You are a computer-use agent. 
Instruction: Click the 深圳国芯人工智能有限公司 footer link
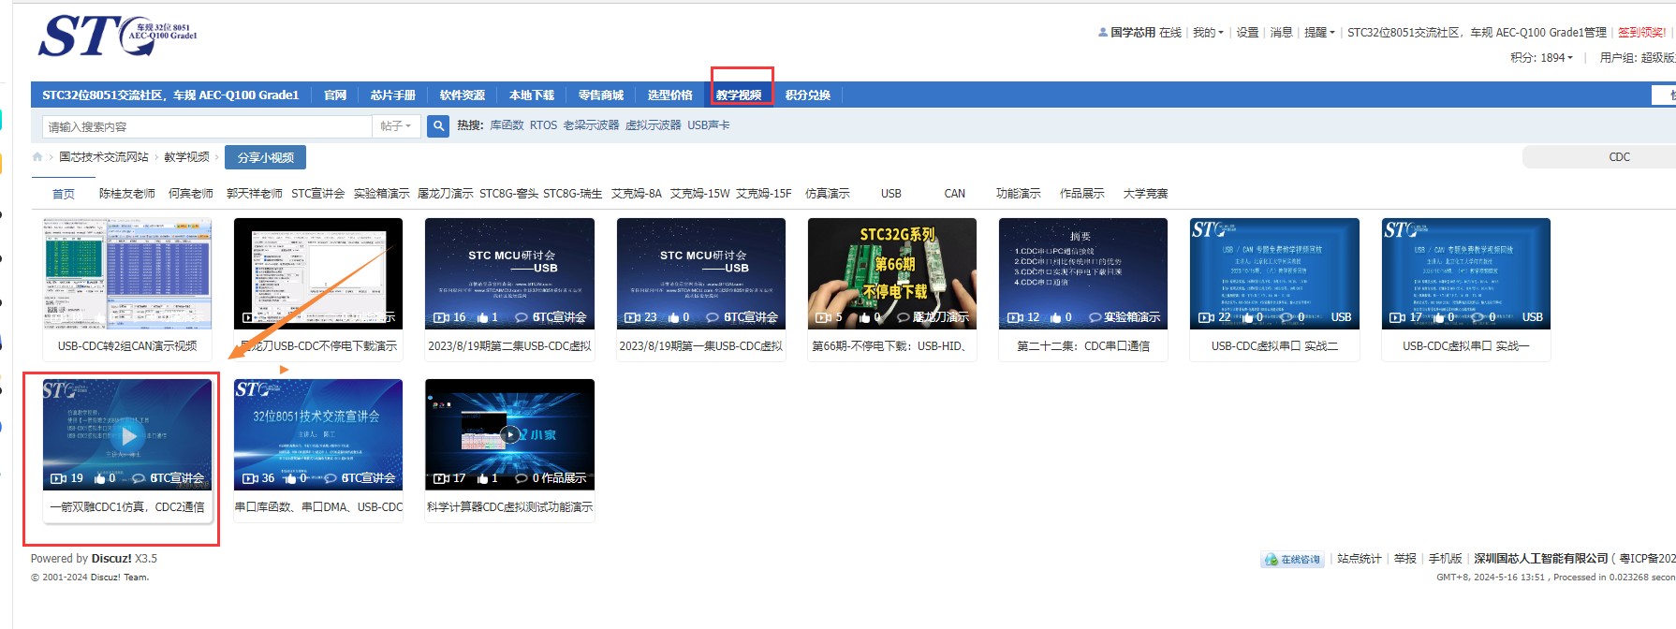[x=1541, y=559]
